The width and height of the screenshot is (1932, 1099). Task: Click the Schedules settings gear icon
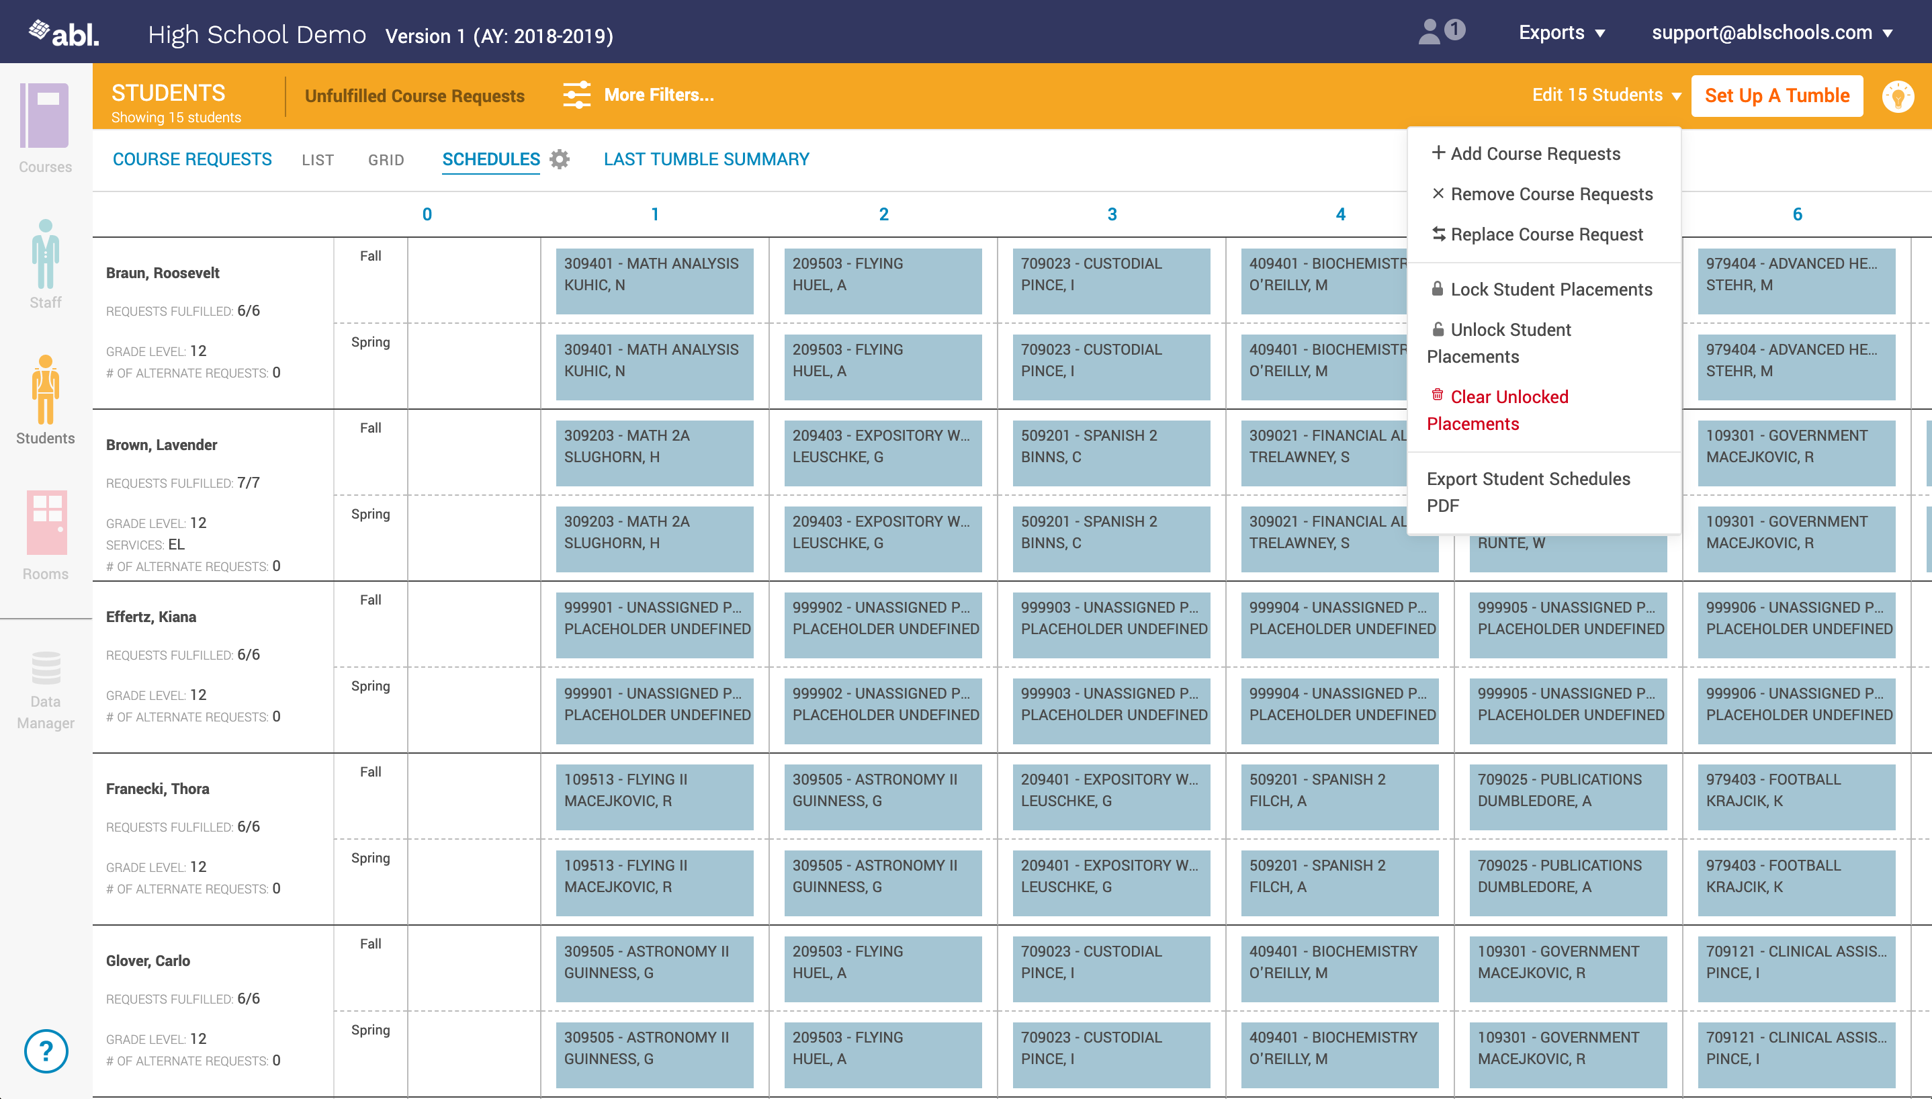pos(559,159)
